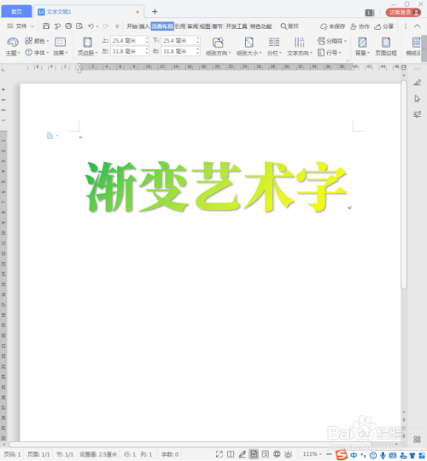Select the page view icon in status bar
This screenshot has width=427, height=461.
254,454
